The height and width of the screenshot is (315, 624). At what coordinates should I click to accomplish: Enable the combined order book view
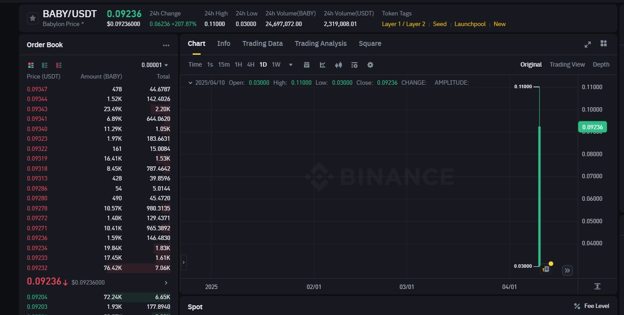[30, 65]
